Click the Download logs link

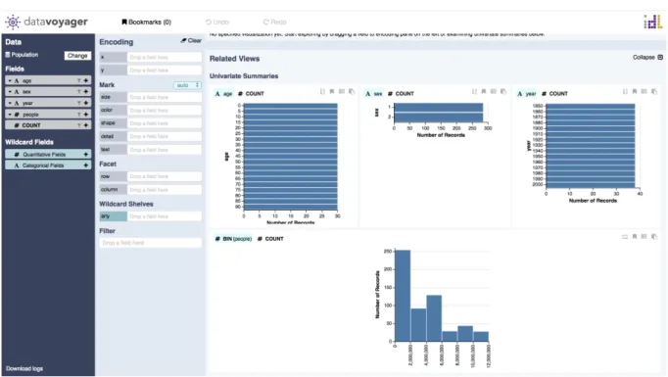coord(24,368)
